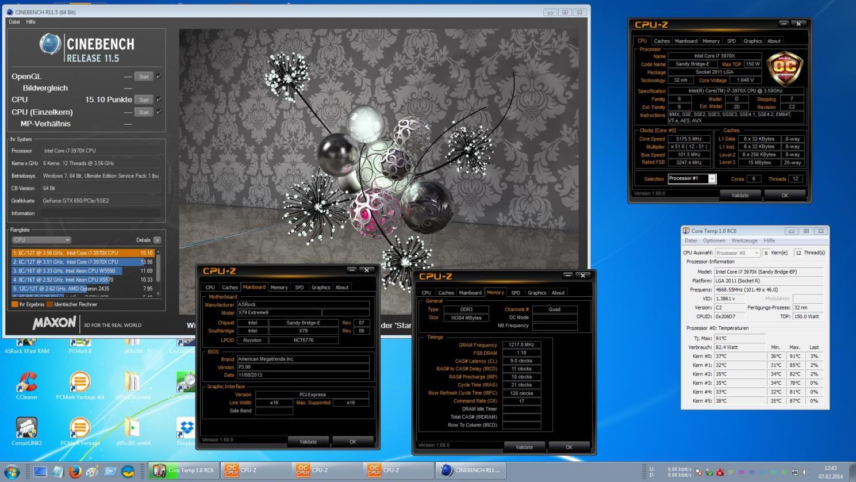Select ranking row '6C/12T @ 3.56 GHz'
Screen dimensions: 856x482
click(82, 253)
